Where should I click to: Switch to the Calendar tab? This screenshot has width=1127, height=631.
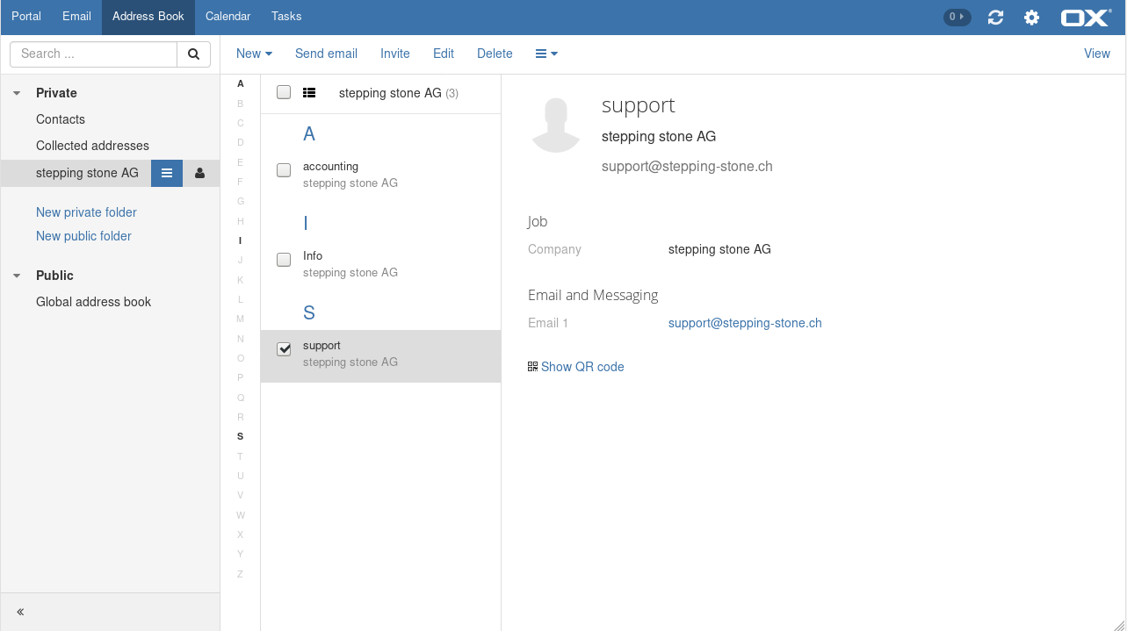228,17
